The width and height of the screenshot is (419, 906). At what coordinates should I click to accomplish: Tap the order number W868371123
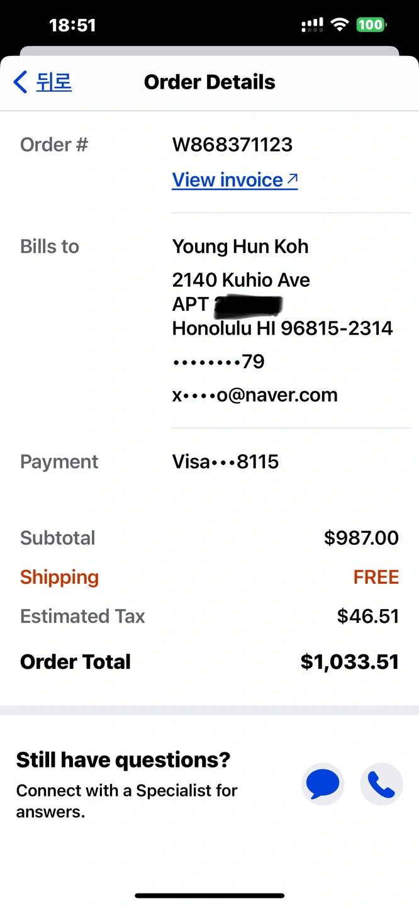[232, 145]
